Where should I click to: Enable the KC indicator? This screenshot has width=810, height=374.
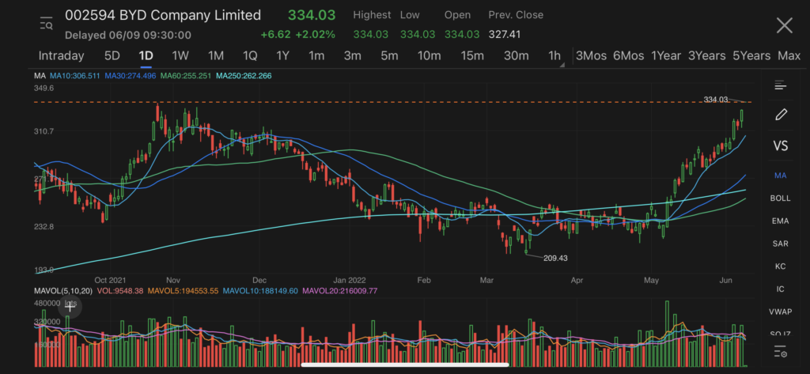(x=780, y=266)
